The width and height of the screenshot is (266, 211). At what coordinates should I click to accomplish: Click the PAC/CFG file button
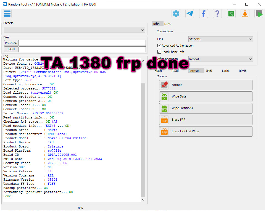point(11,43)
